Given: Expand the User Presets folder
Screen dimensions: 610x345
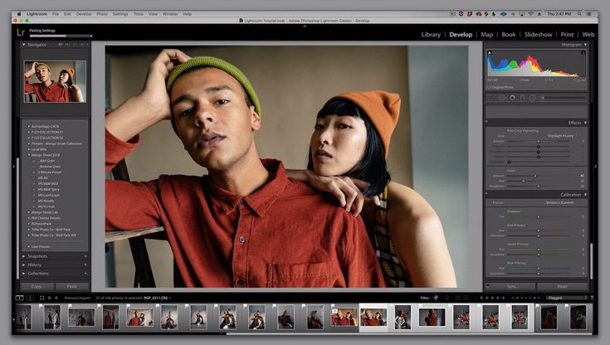Looking at the screenshot, I should pos(29,246).
